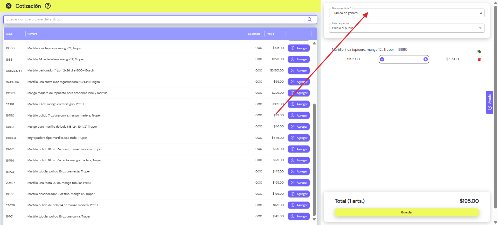
Task: Click the search icon in client field
Action: tap(481, 13)
